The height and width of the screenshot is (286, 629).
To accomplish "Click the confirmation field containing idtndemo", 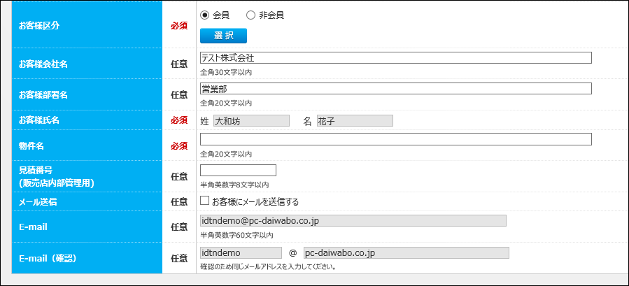I will tap(241, 252).
